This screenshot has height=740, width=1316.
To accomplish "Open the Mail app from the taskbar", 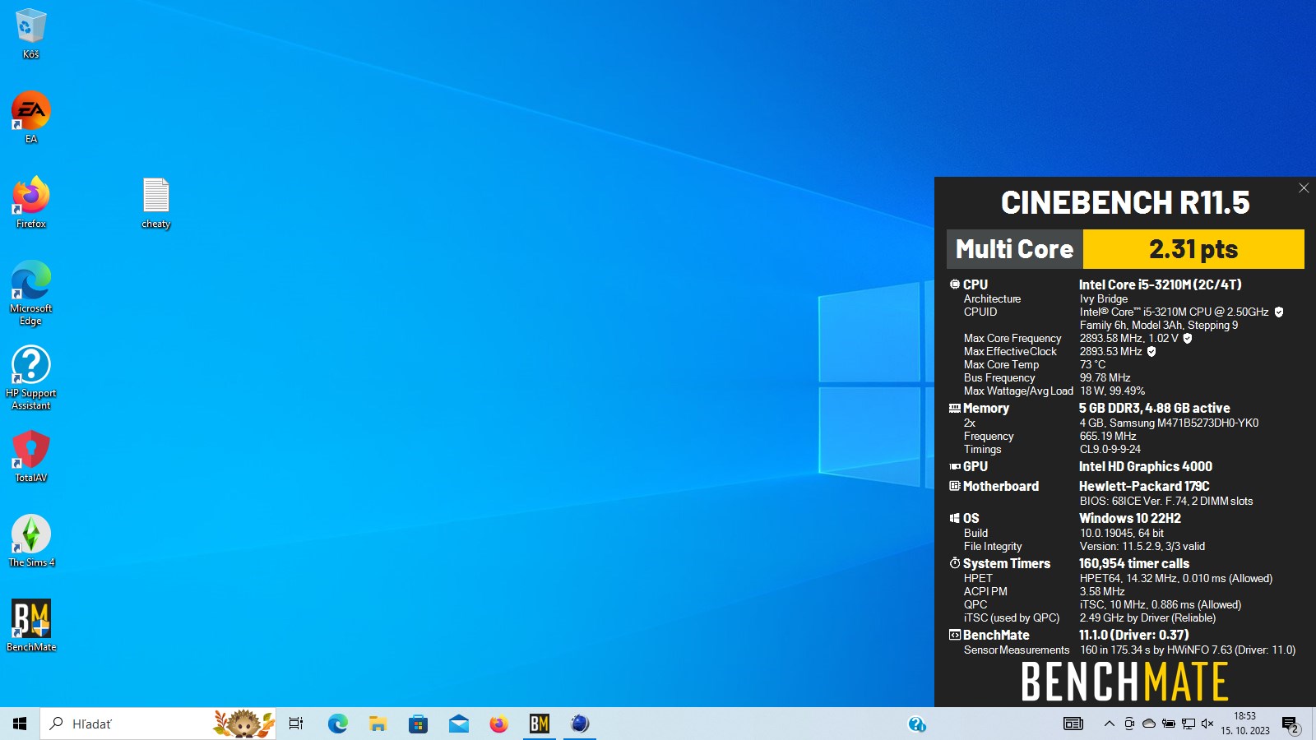I will coord(458,724).
